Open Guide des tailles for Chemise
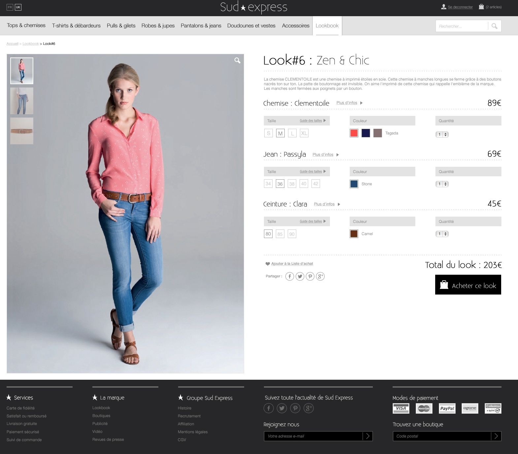Viewport: 518px width, 454px height. [x=313, y=121]
